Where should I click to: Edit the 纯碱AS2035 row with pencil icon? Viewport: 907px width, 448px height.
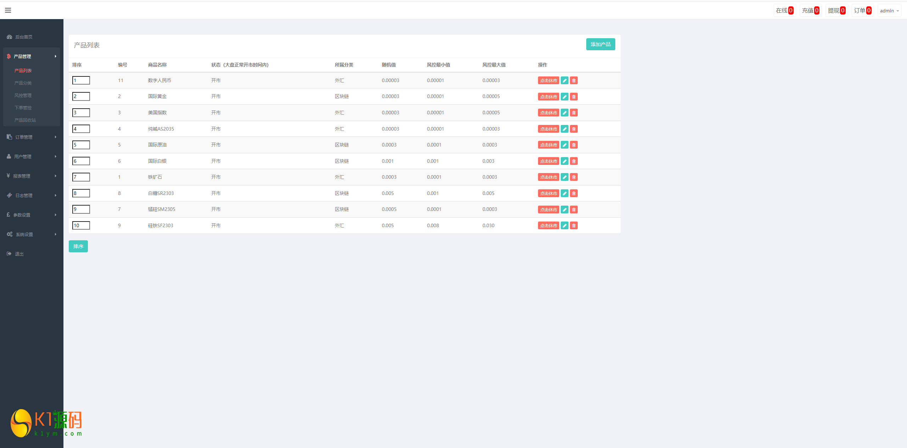pyautogui.click(x=565, y=129)
